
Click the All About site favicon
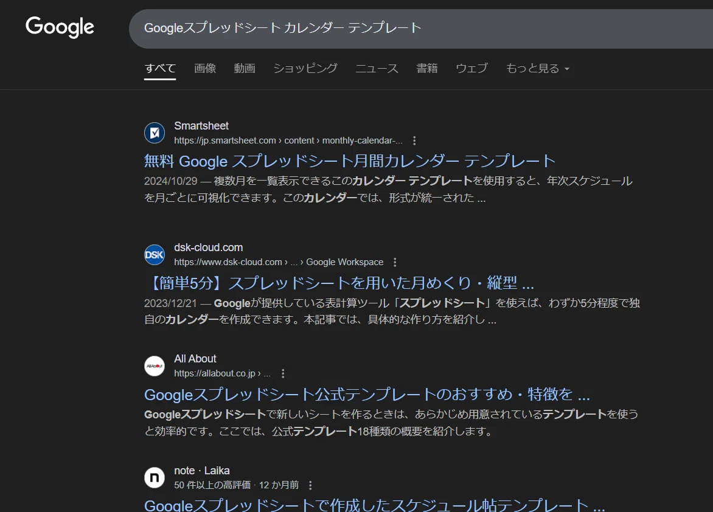pyautogui.click(x=155, y=366)
